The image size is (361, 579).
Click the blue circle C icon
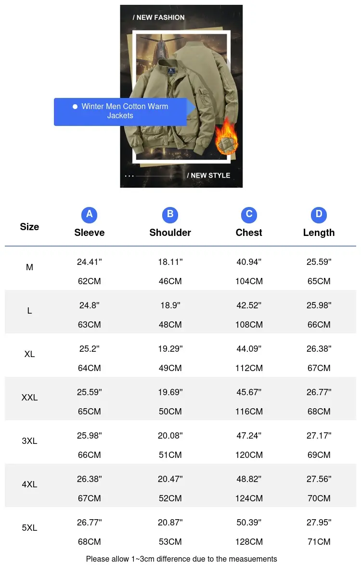pos(249,214)
